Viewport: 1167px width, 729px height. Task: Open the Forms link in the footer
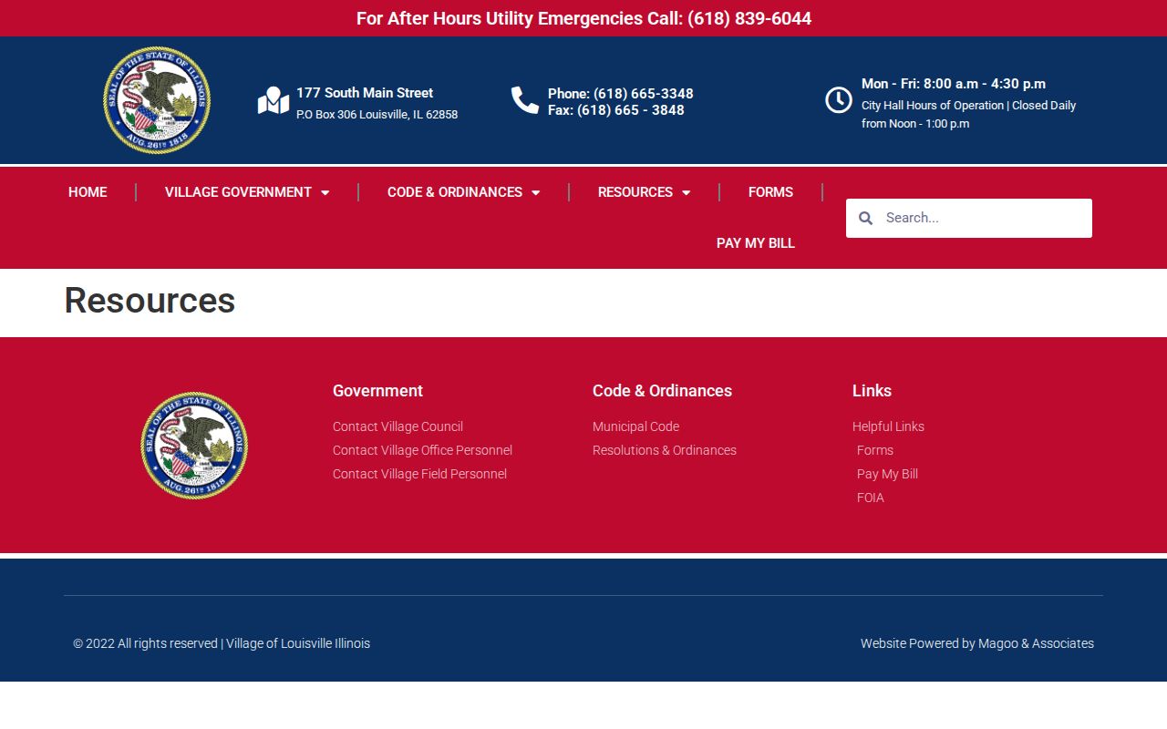(875, 450)
